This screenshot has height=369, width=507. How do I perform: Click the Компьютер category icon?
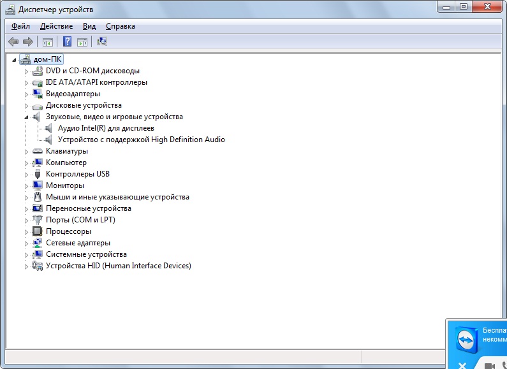[38, 163]
